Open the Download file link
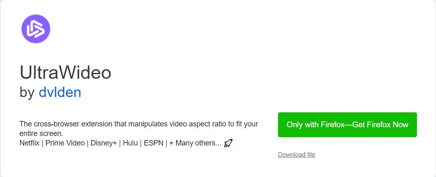The image size is (436, 177). (297, 155)
